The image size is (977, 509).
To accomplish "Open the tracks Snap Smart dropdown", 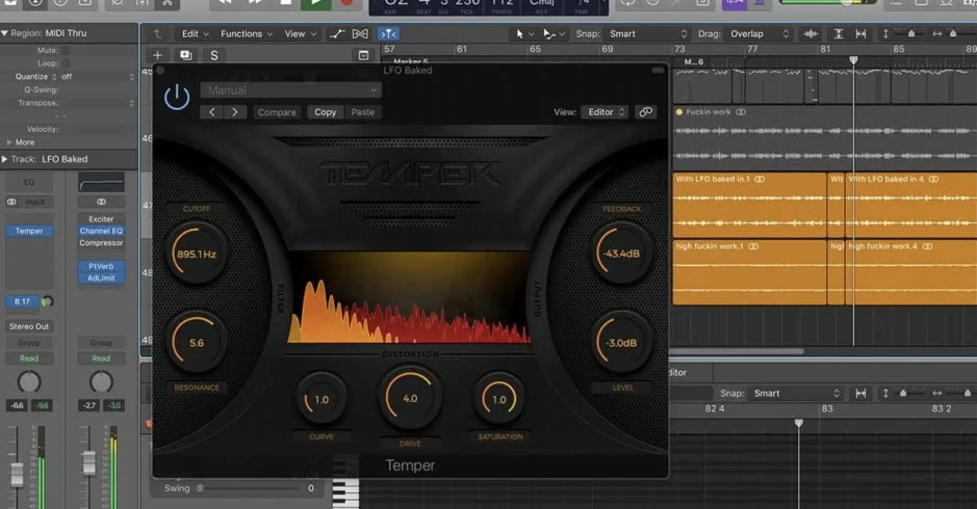I will click(648, 34).
